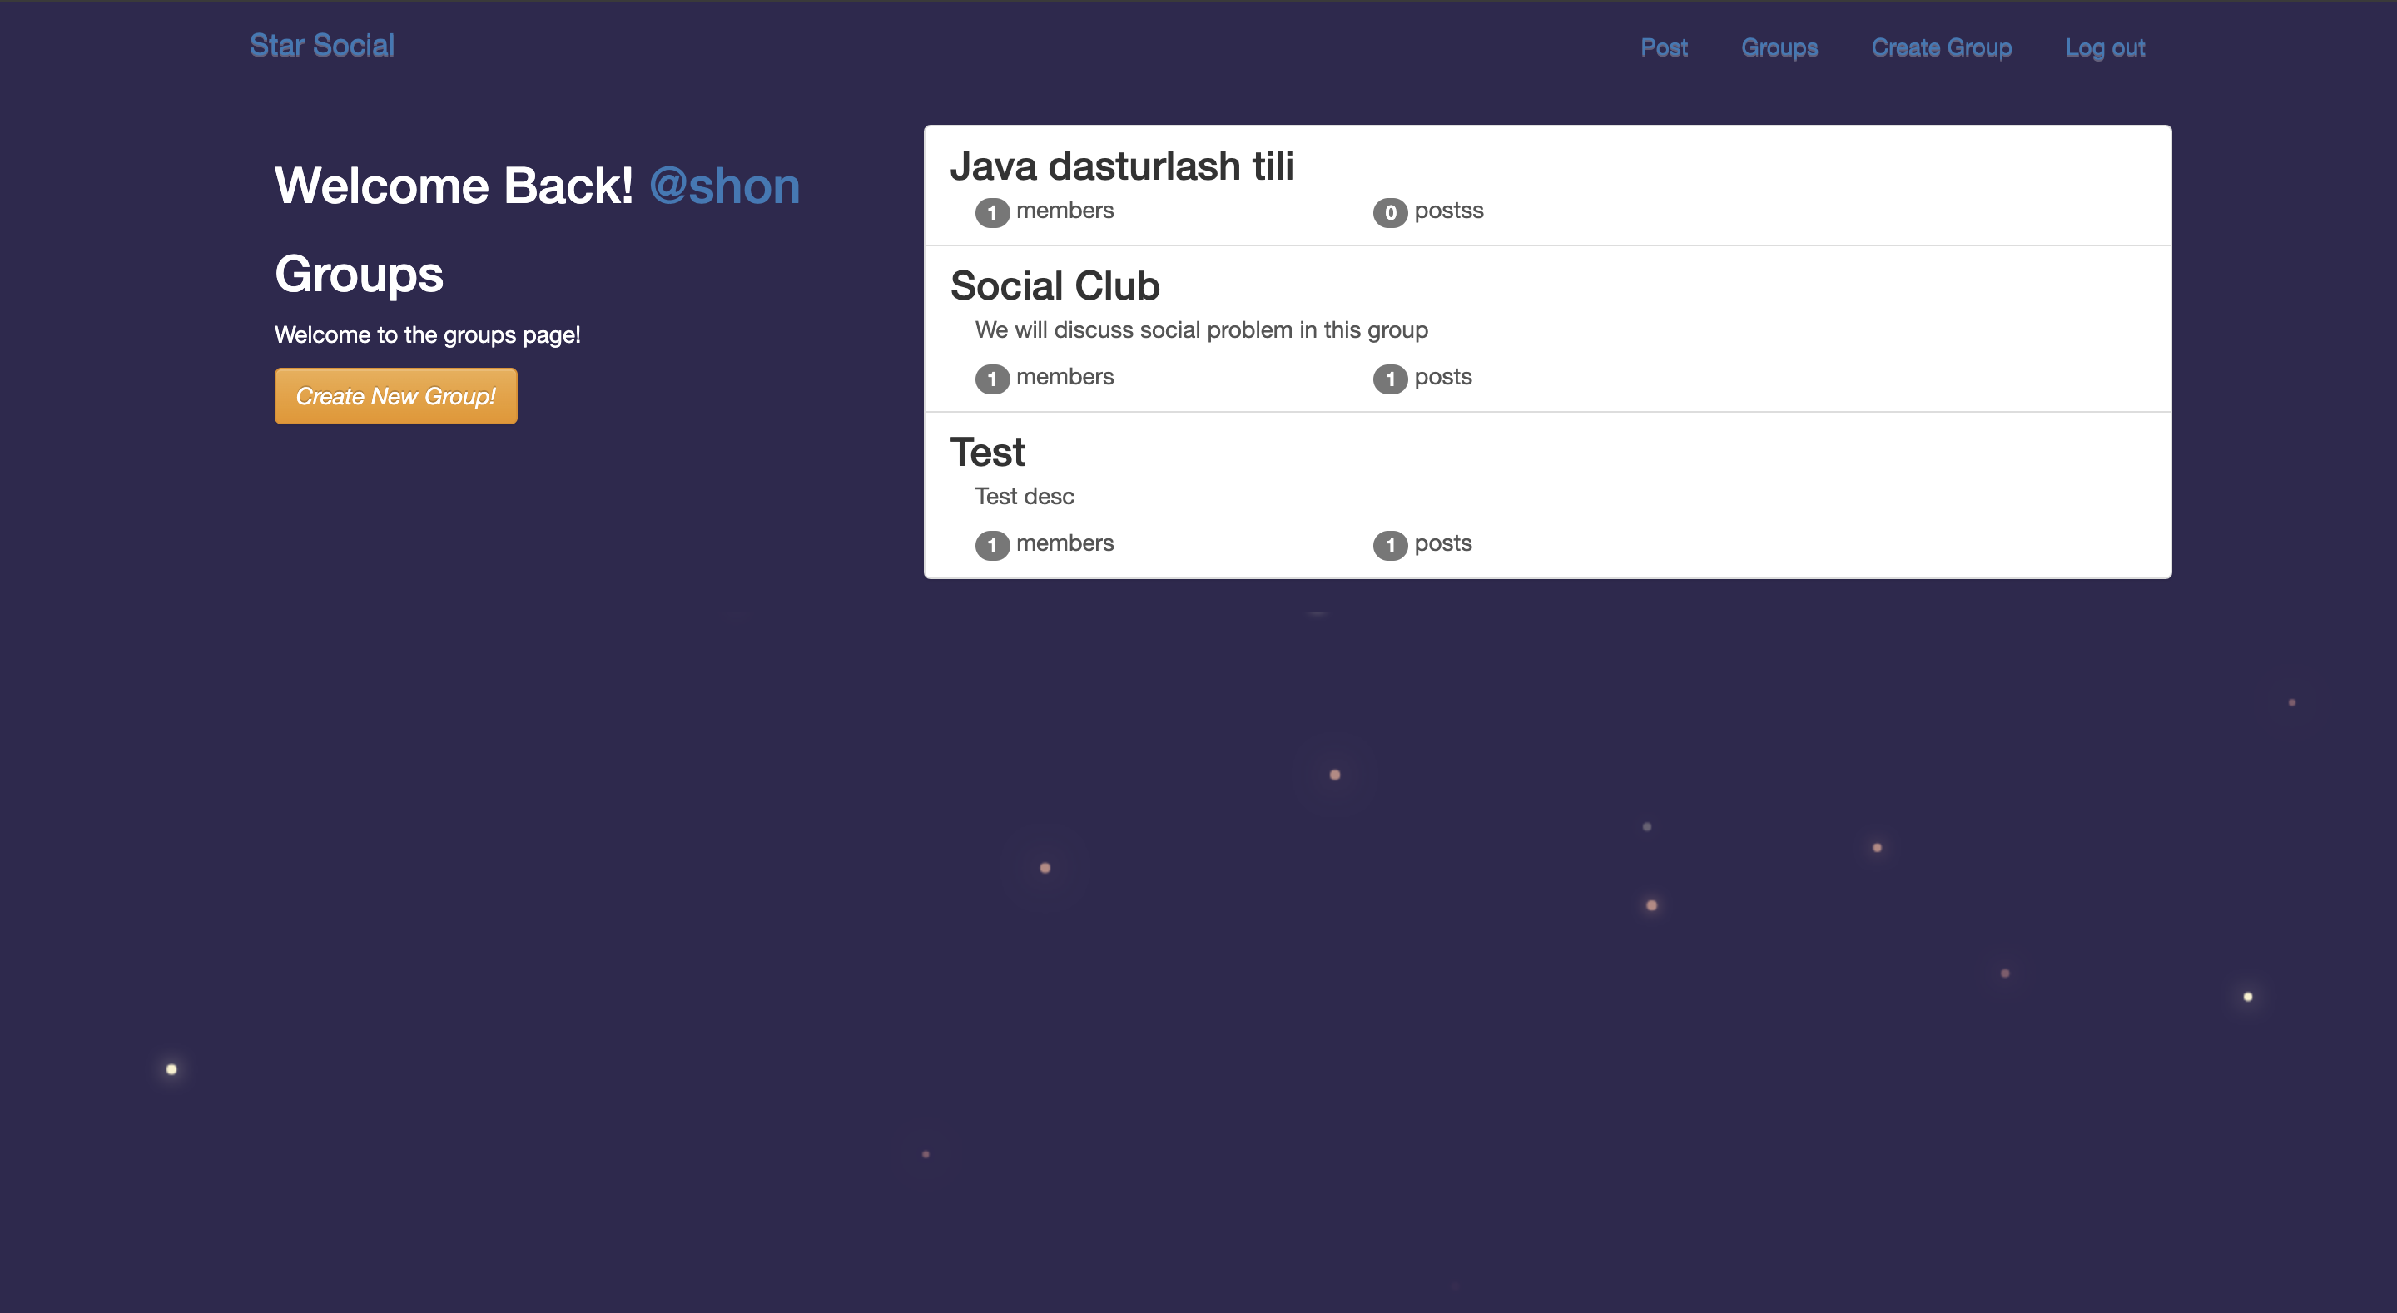This screenshot has width=2397, height=1313.
Task: Open the Post nav link
Action: click(x=1663, y=47)
